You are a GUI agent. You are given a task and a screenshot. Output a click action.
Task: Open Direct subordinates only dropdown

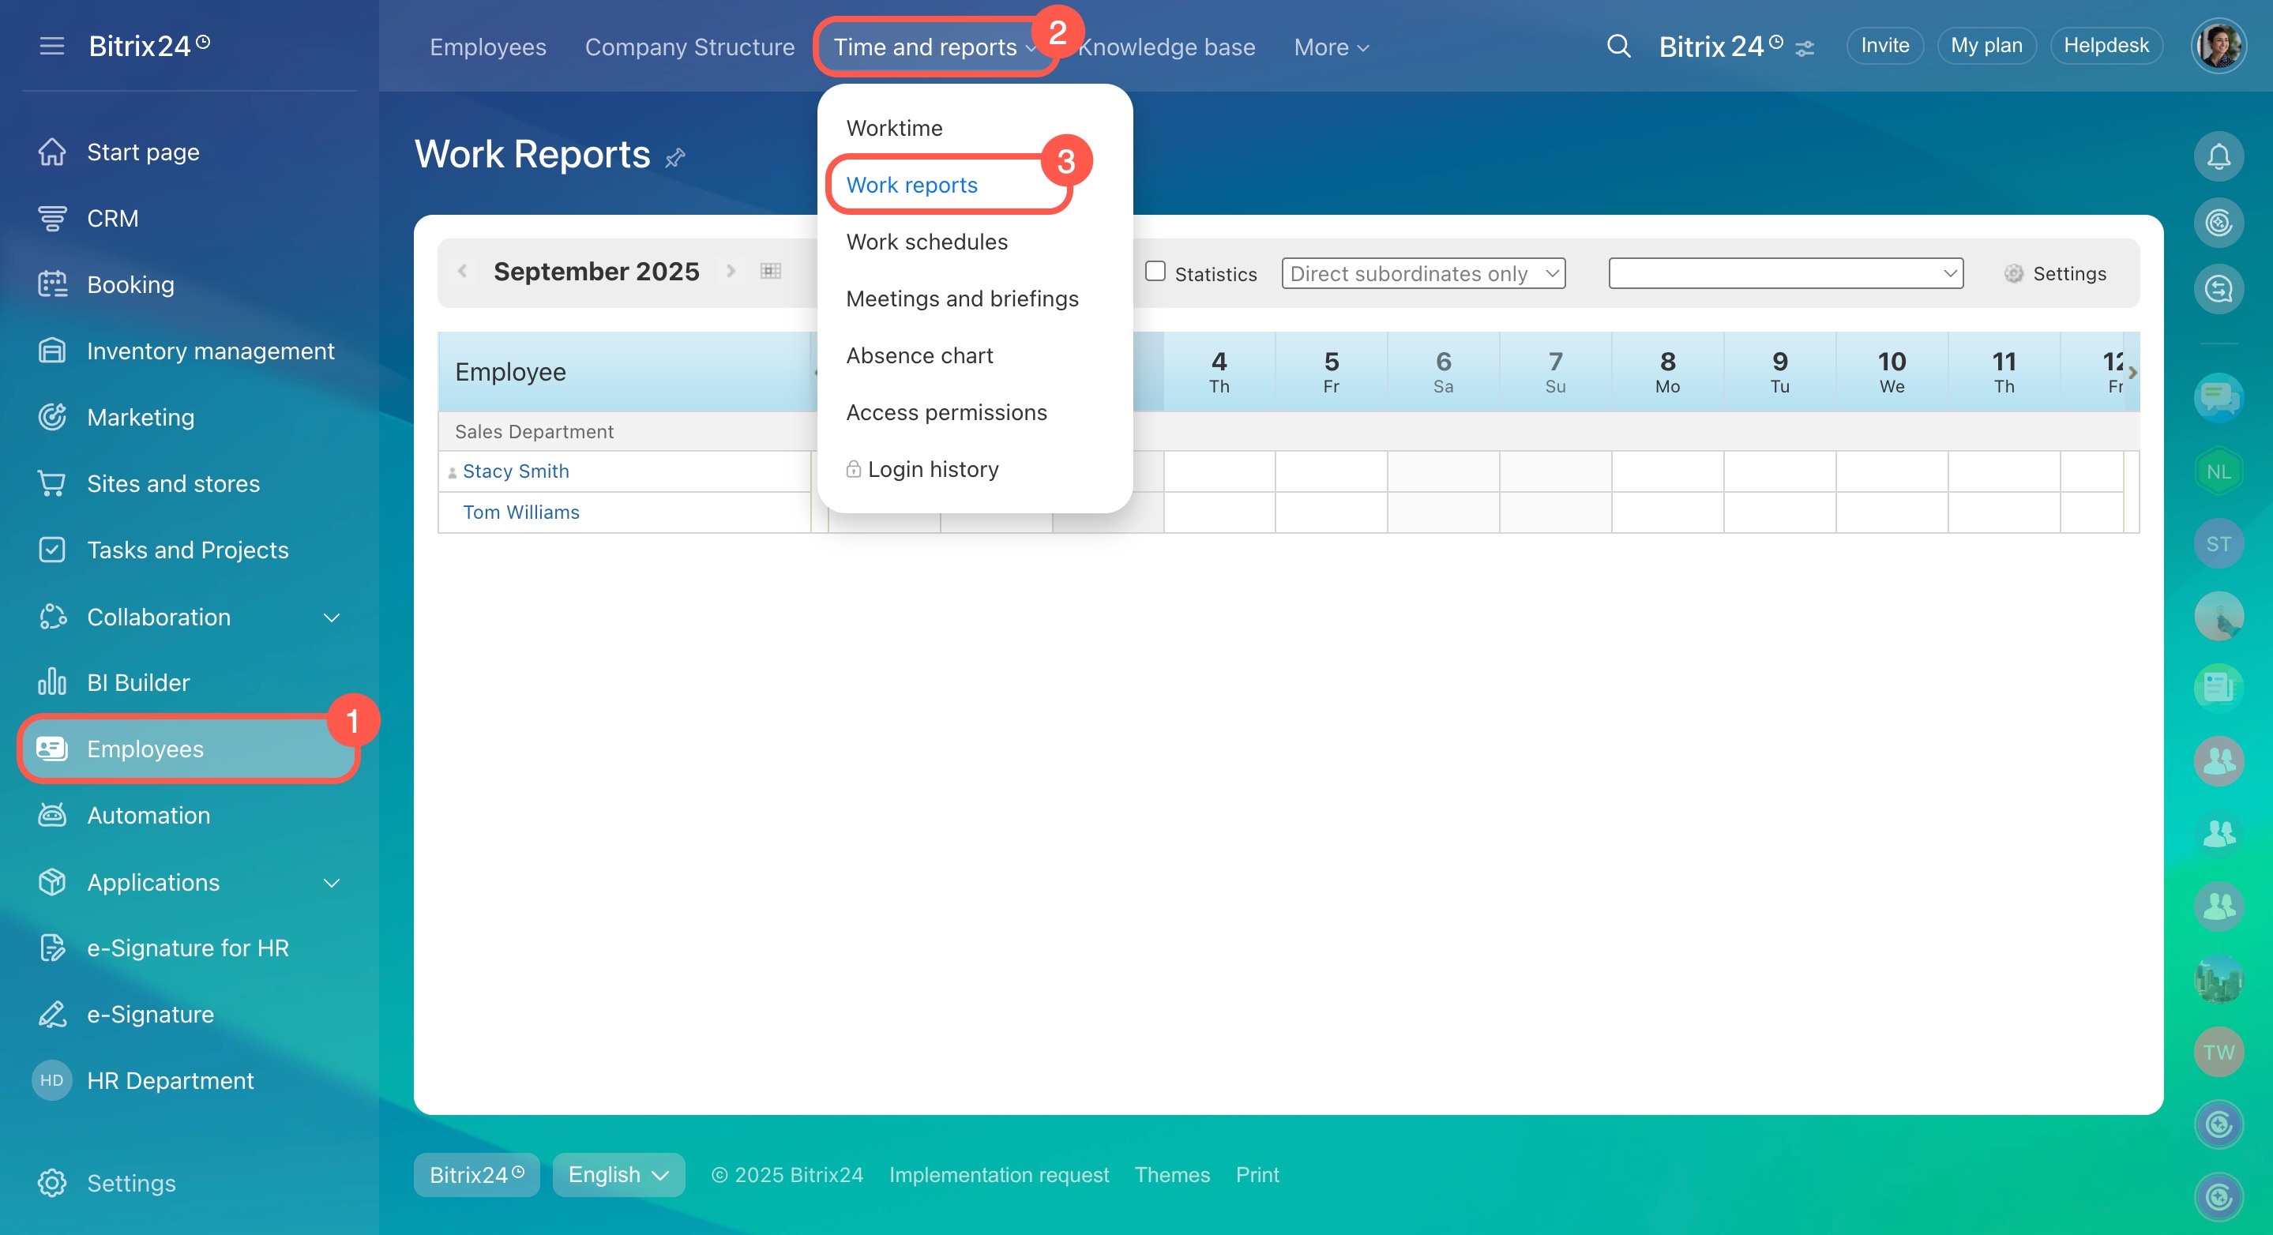[1423, 272]
